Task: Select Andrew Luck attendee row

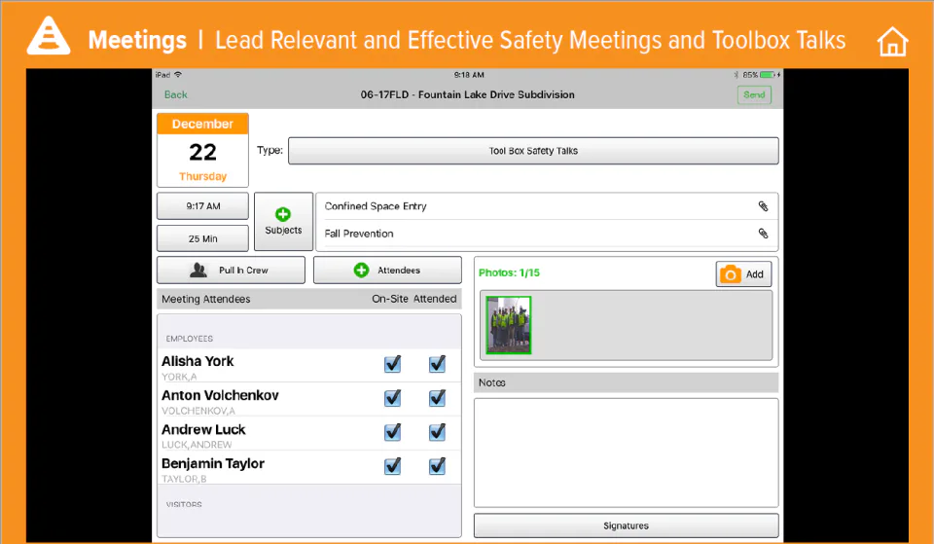Action: [x=308, y=433]
